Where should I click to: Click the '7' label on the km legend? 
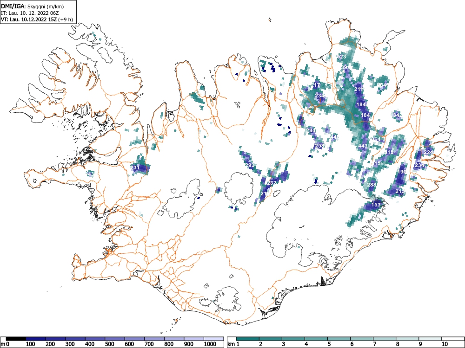point(374,344)
